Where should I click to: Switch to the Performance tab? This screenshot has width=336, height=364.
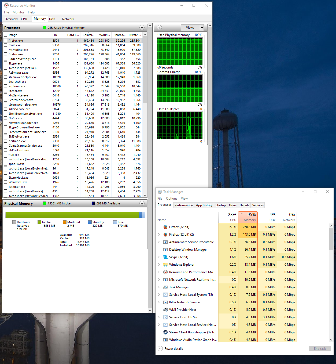(x=184, y=205)
